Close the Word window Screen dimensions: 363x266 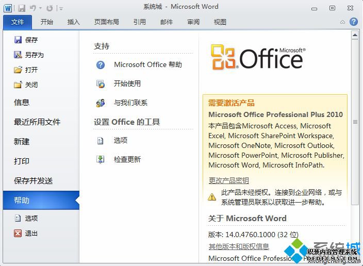[350, 8]
